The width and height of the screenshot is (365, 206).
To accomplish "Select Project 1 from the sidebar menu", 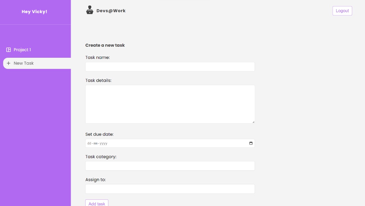I will pyautogui.click(x=22, y=50).
